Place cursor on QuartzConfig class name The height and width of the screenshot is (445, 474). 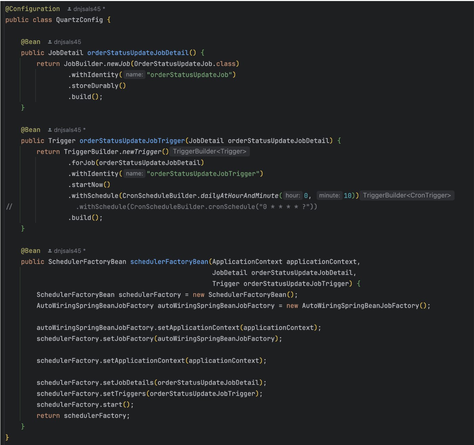80,20
